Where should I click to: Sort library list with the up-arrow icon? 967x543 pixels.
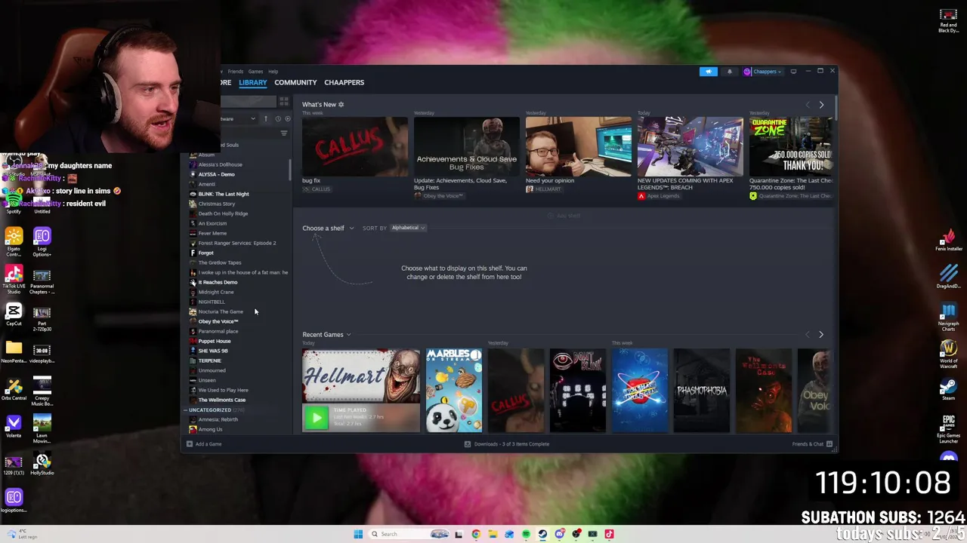[x=265, y=118]
